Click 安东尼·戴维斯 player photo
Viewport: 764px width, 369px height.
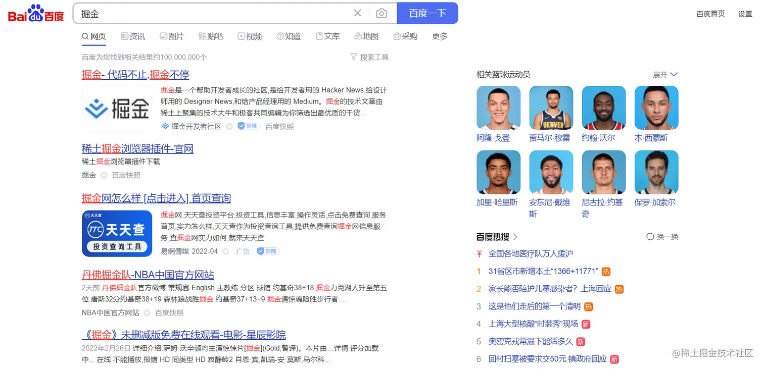coord(551,172)
